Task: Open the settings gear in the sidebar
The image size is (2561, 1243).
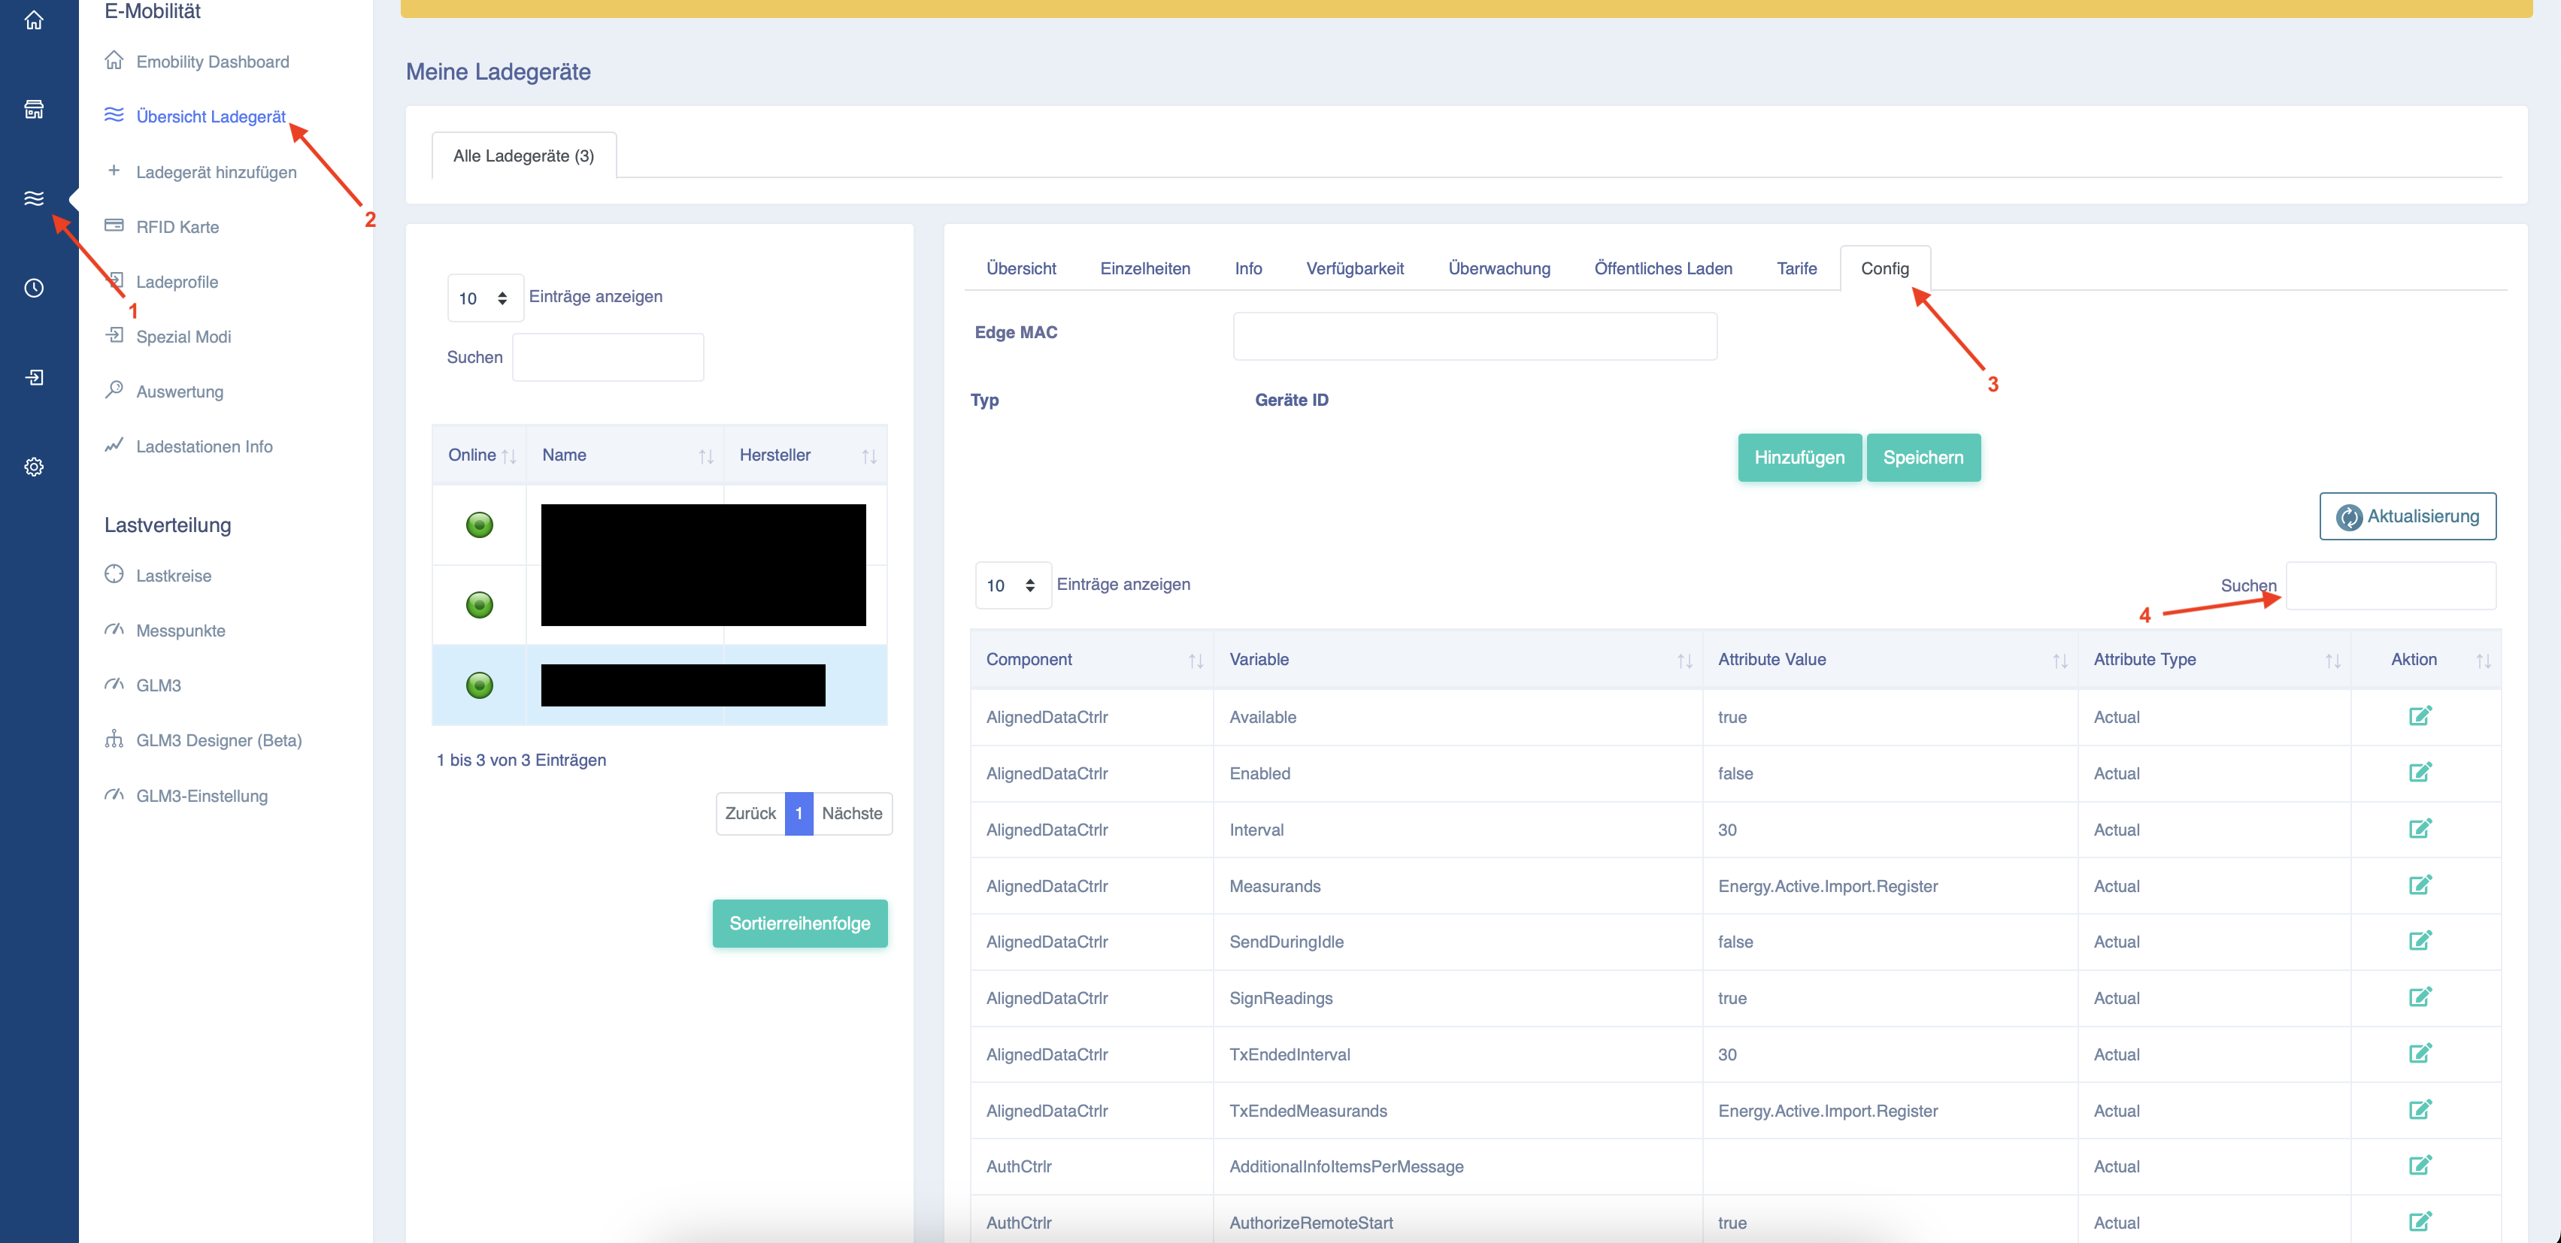Action: (x=34, y=467)
